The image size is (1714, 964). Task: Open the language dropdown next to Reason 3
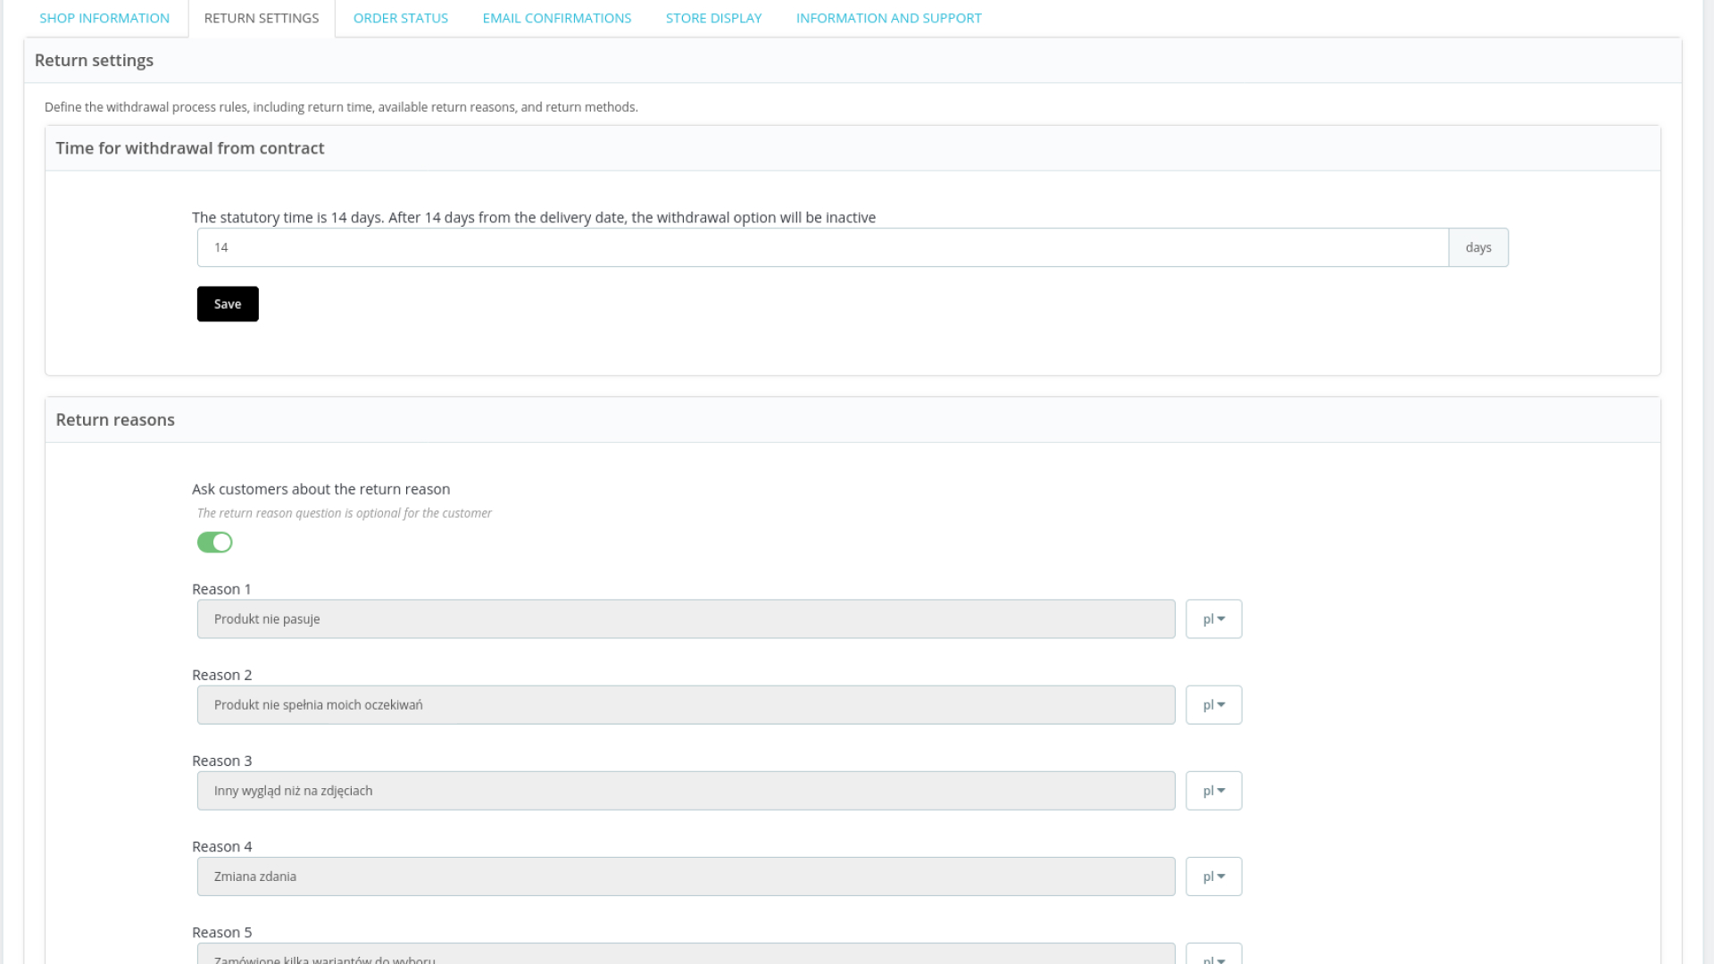(1213, 790)
